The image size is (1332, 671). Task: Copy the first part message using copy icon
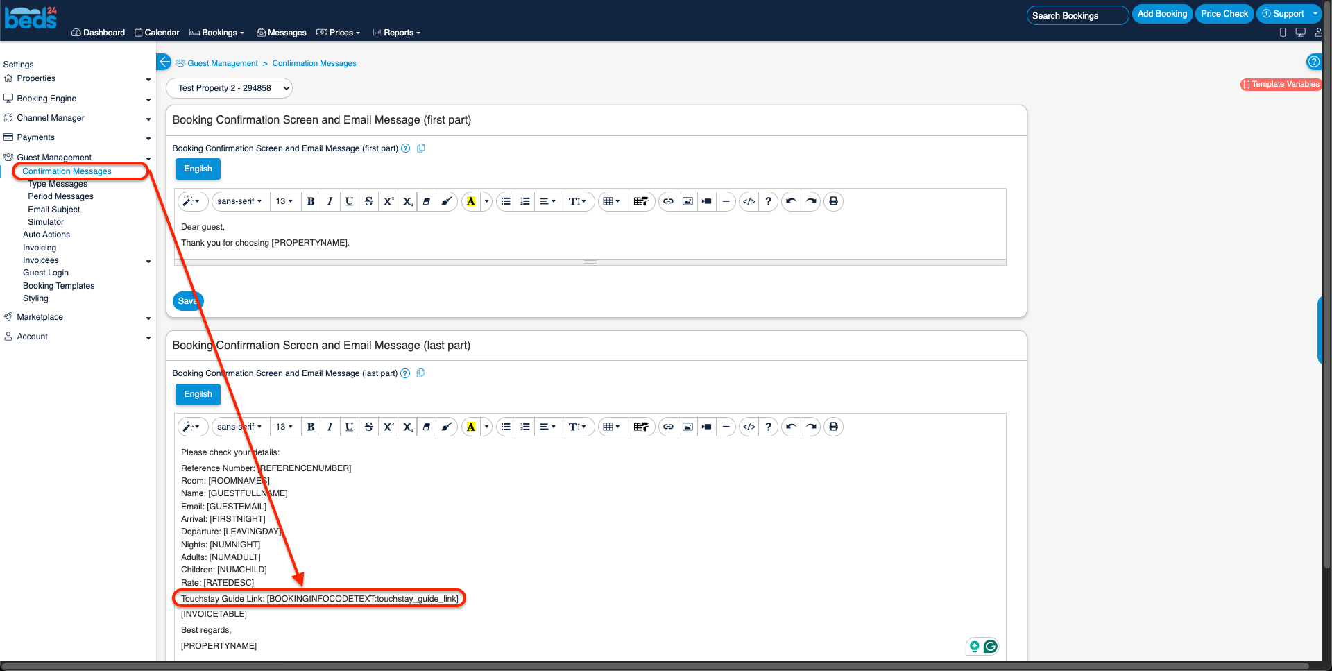point(421,148)
